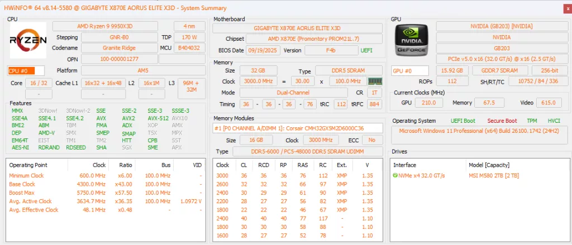Click the 30.00 memory multiplier field
Viewport: 572px width, 245px height.
[302, 81]
